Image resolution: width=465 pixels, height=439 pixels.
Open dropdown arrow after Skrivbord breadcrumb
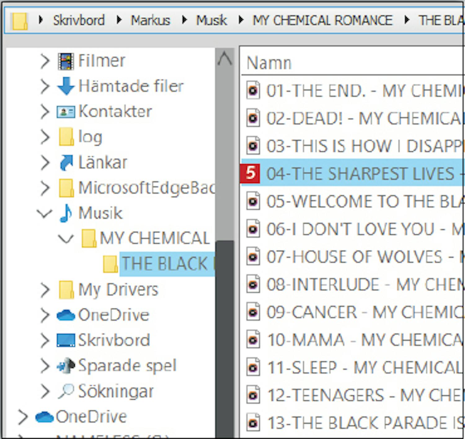(x=119, y=20)
